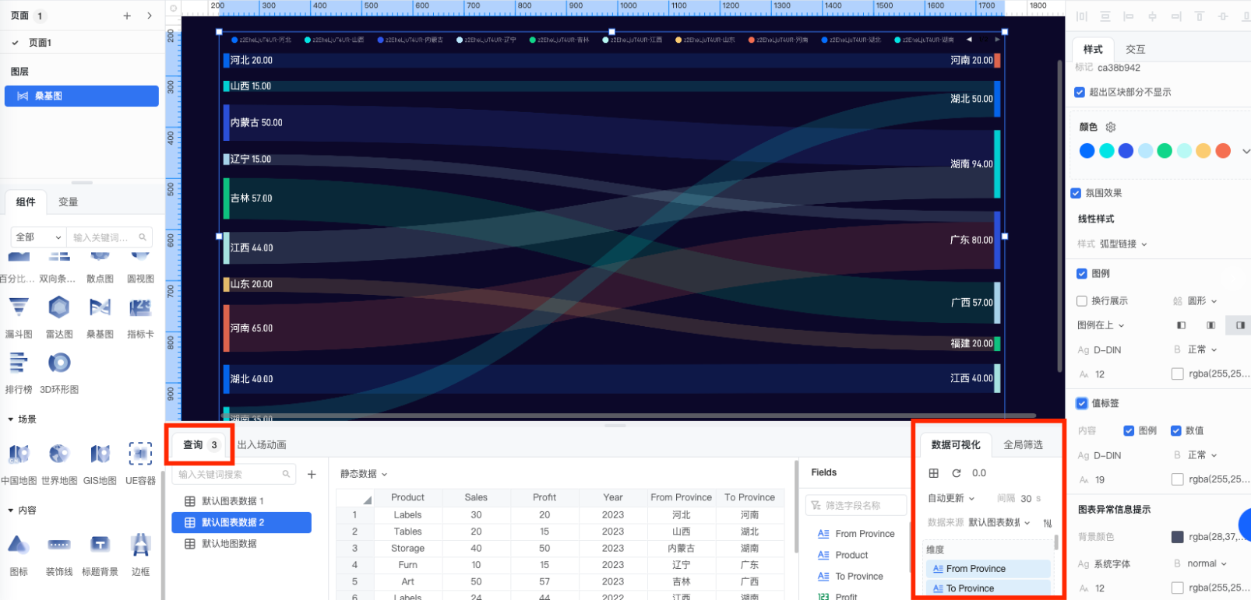Uncheck the 数值 checkbox
The height and width of the screenshot is (600, 1251).
point(1175,430)
